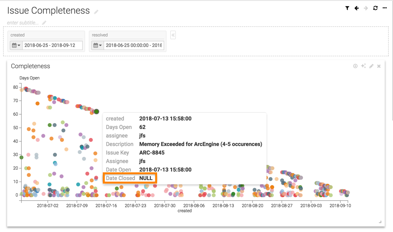Remove the Completeness panel with X icon
Screen dimensions: 393x232
(x=379, y=66)
